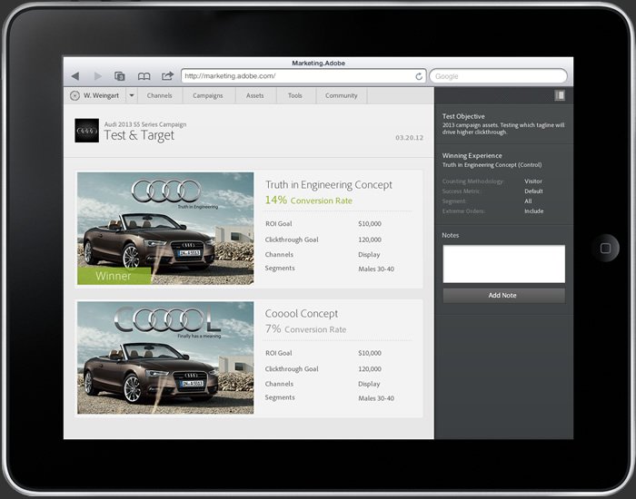Open the browser tabs/pages icon

click(x=120, y=75)
